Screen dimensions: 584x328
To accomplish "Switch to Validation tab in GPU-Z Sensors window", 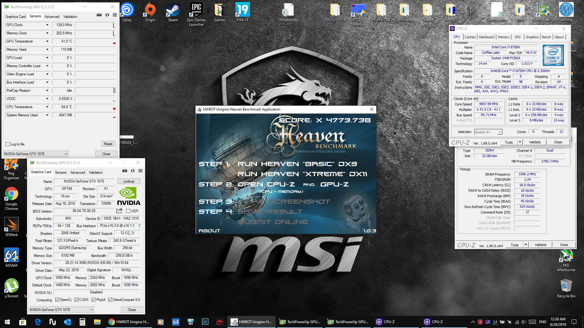I will tap(70, 17).
